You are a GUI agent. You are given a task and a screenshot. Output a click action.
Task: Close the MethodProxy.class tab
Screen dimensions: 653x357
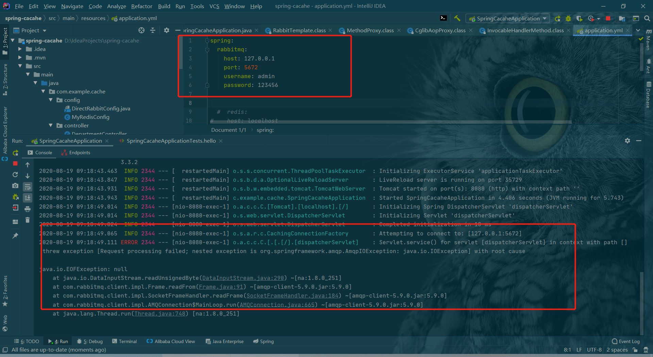coord(399,30)
